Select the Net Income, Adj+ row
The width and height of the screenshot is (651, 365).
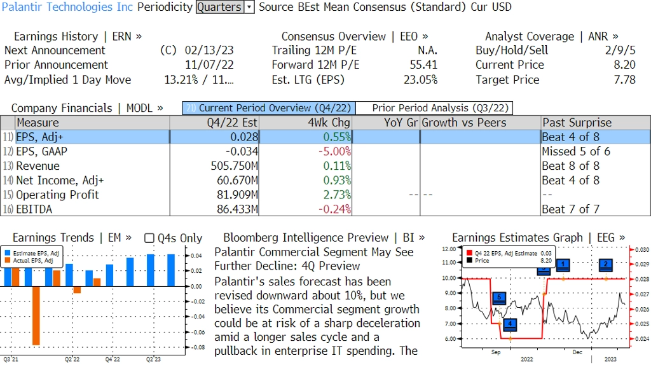pos(325,181)
